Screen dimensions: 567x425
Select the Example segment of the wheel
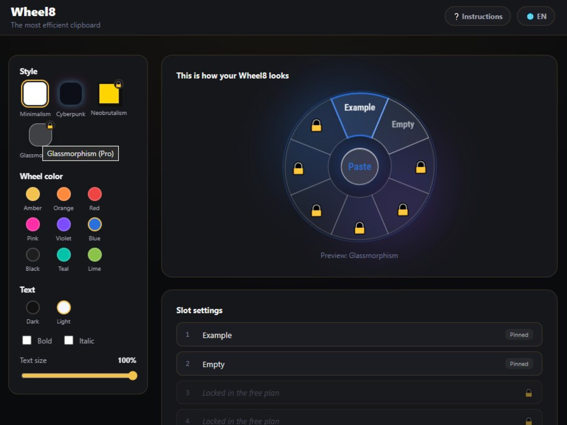coord(360,114)
